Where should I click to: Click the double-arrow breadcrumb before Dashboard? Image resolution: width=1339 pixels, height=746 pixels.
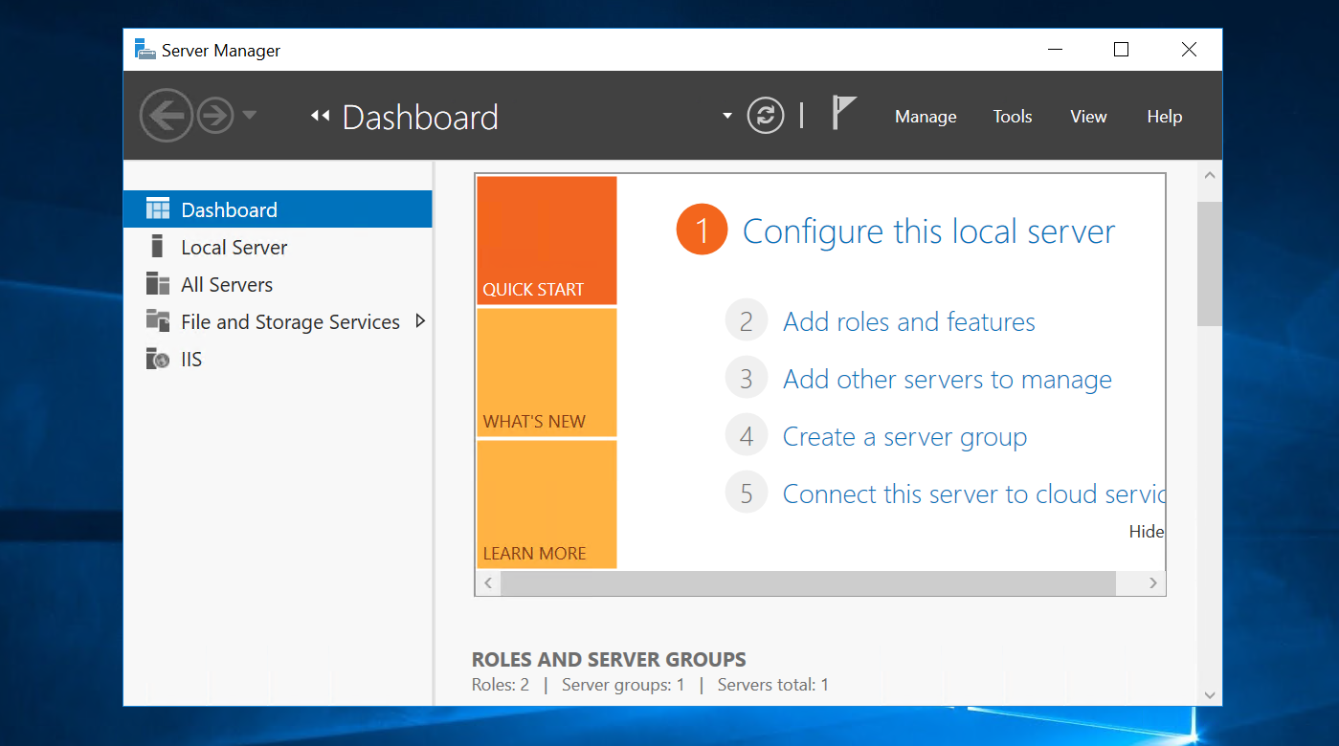tap(320, 117)
